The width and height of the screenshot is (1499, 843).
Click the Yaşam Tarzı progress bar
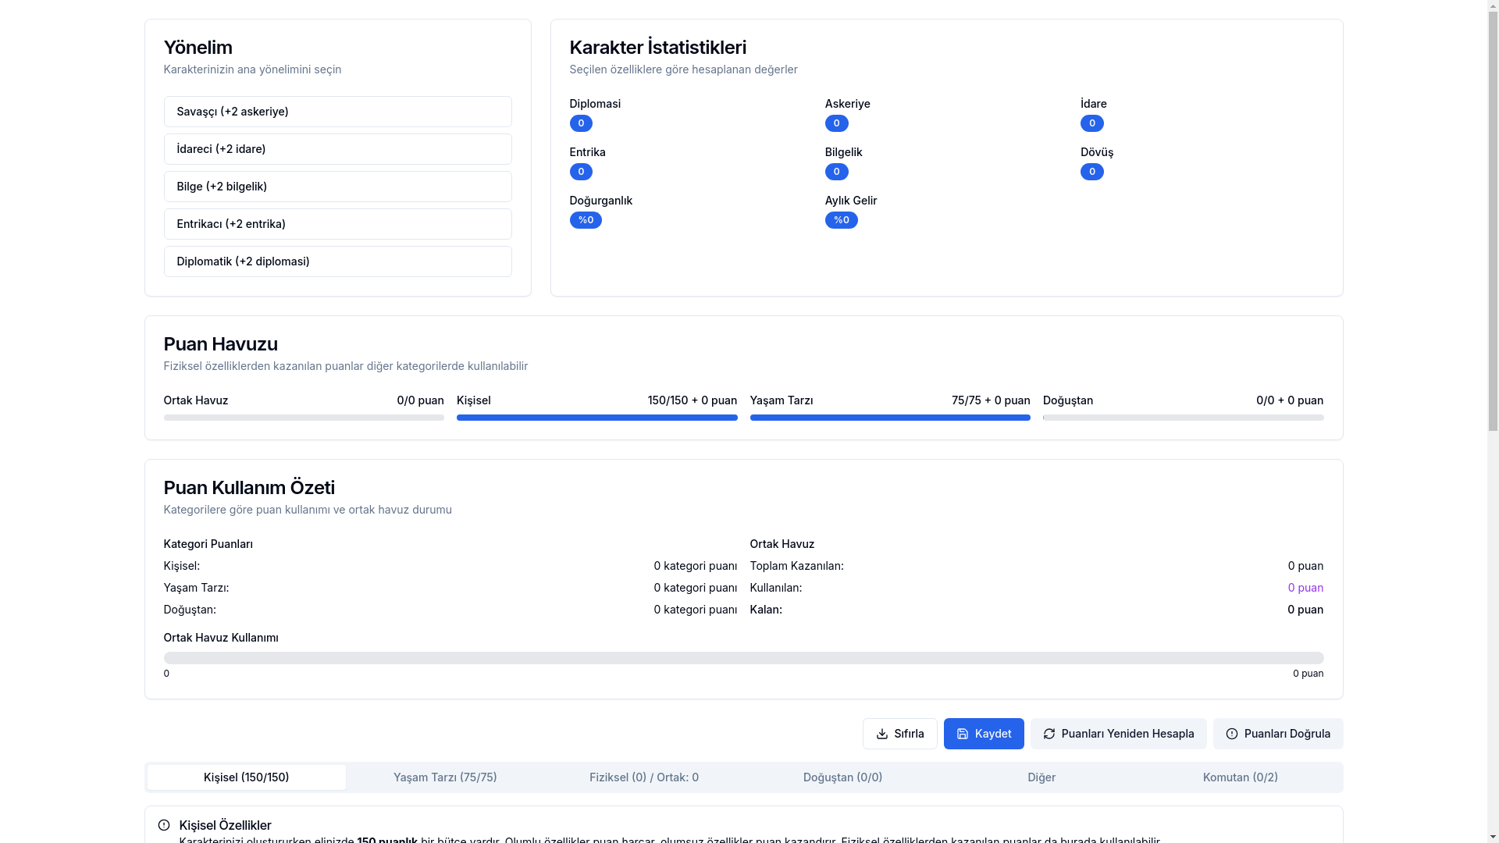pyautogui.click(x=890, y=418)
